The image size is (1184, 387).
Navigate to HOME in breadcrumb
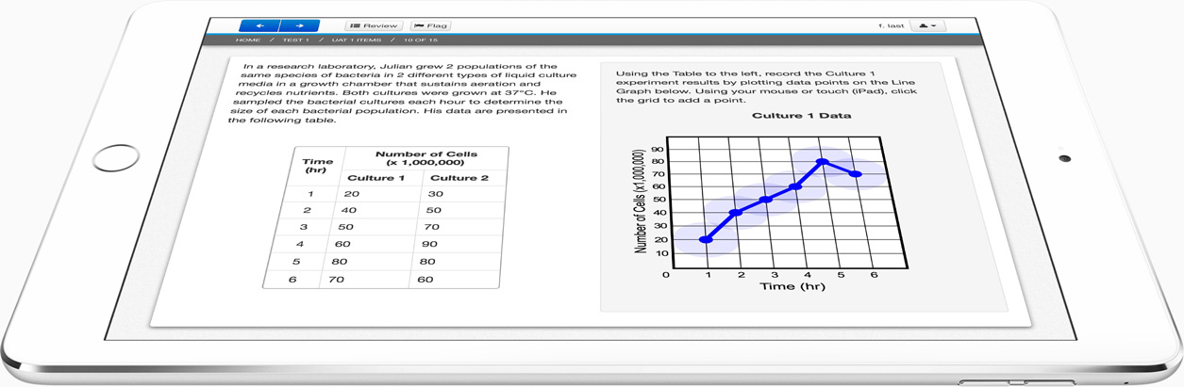(x=248, y=40)
